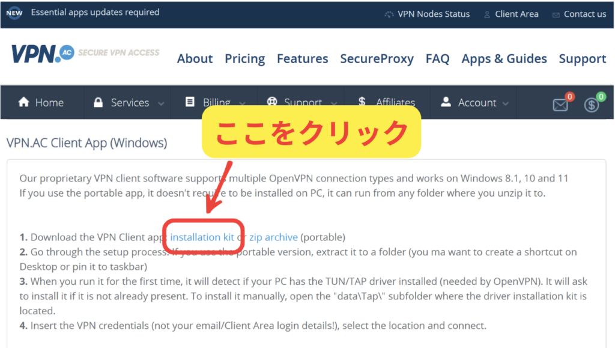Open credit balance dollar icon
Screen dimensions: 615x348
592,105
